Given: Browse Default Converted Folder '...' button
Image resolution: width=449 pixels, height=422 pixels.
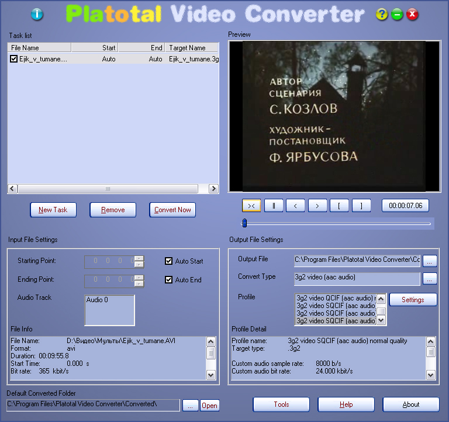Looking at the screenshot, I should tap(190, 406).
